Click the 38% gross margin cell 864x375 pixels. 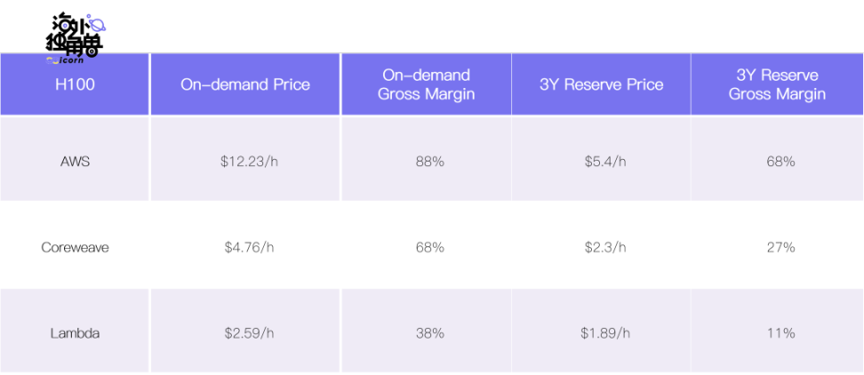(x=426, y=333)
